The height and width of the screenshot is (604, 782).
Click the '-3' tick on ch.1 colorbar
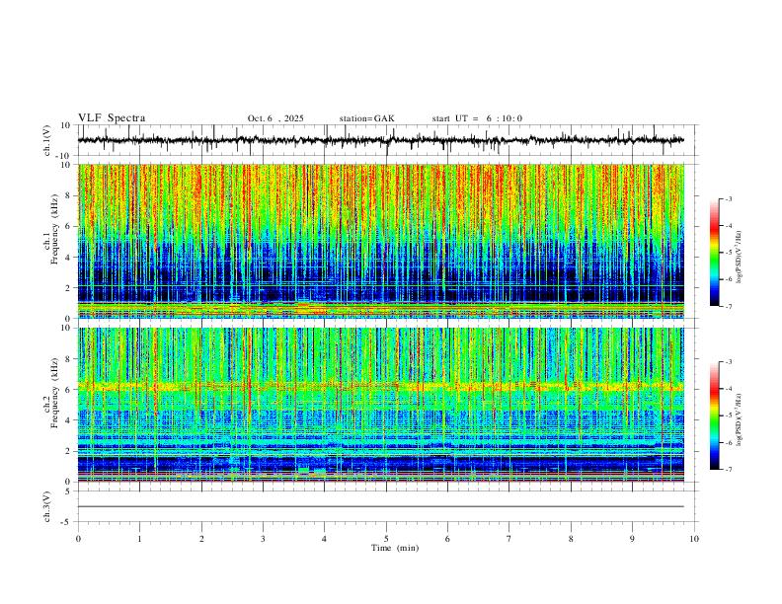729,198
